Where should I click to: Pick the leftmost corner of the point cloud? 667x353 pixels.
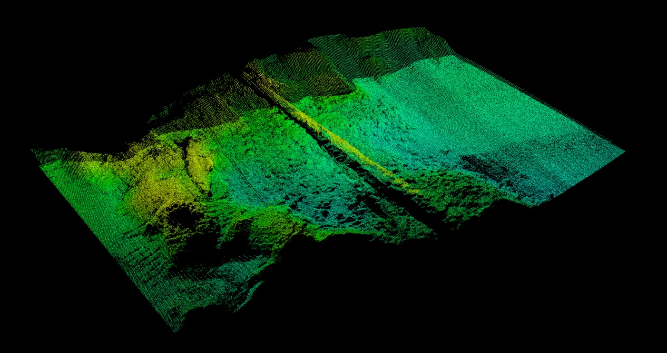coord(33,151)
